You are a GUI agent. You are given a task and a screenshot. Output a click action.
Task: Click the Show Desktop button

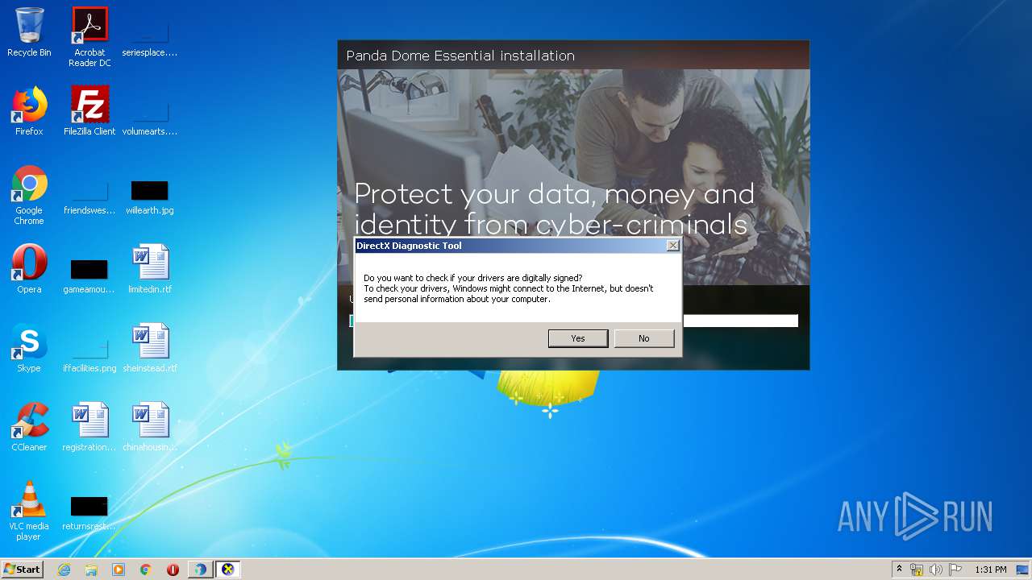point(1024,570)
